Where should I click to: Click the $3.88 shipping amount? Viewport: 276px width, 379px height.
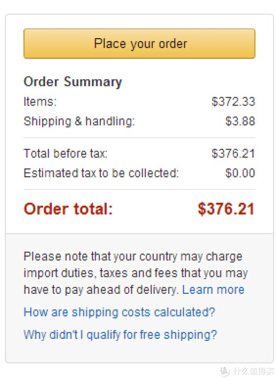click(240, 121)
